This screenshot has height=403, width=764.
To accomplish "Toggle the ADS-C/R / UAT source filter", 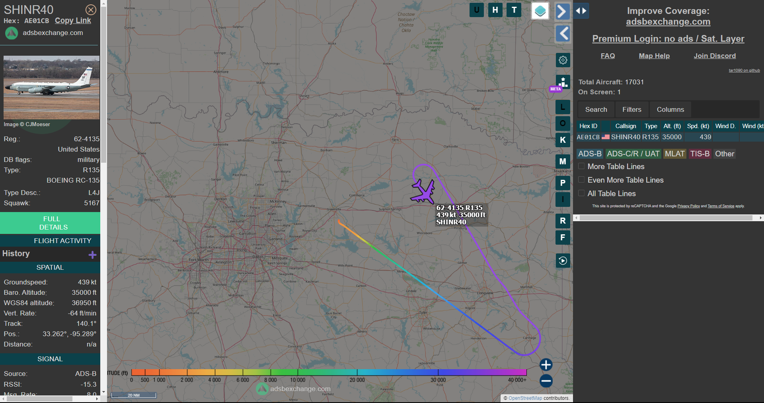I will [633, 154].
